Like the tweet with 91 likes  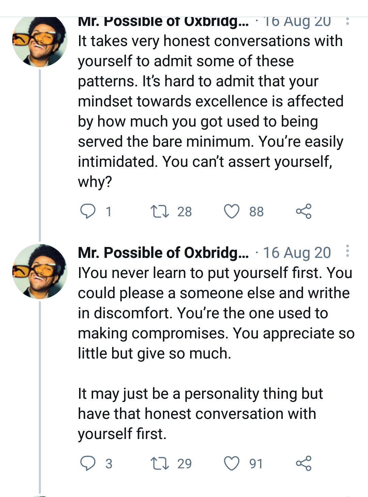(x=232, y=464)
